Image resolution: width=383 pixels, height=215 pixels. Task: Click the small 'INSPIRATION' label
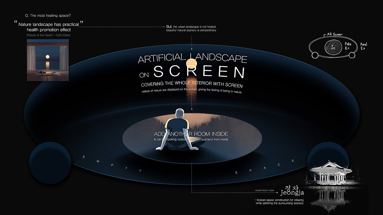[264, 190]
